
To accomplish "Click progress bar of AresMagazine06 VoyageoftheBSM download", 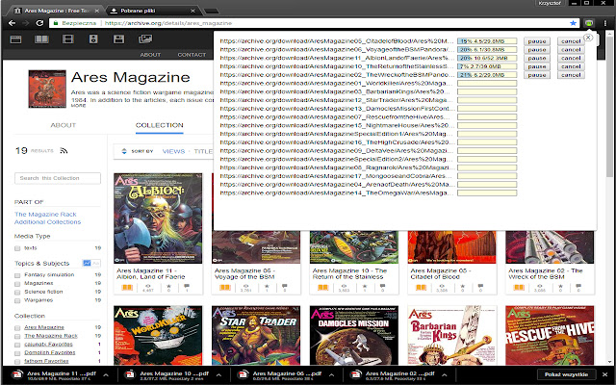I will pyautogui.click(x=487, y=50).
